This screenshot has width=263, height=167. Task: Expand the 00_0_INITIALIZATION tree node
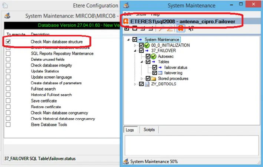(135, 45)
